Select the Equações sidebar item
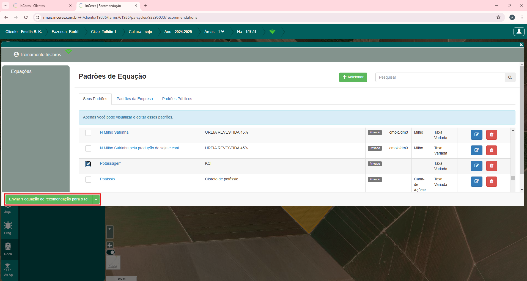Image resolution: width=527 pixels, height=281 pixels. [21, 71]
